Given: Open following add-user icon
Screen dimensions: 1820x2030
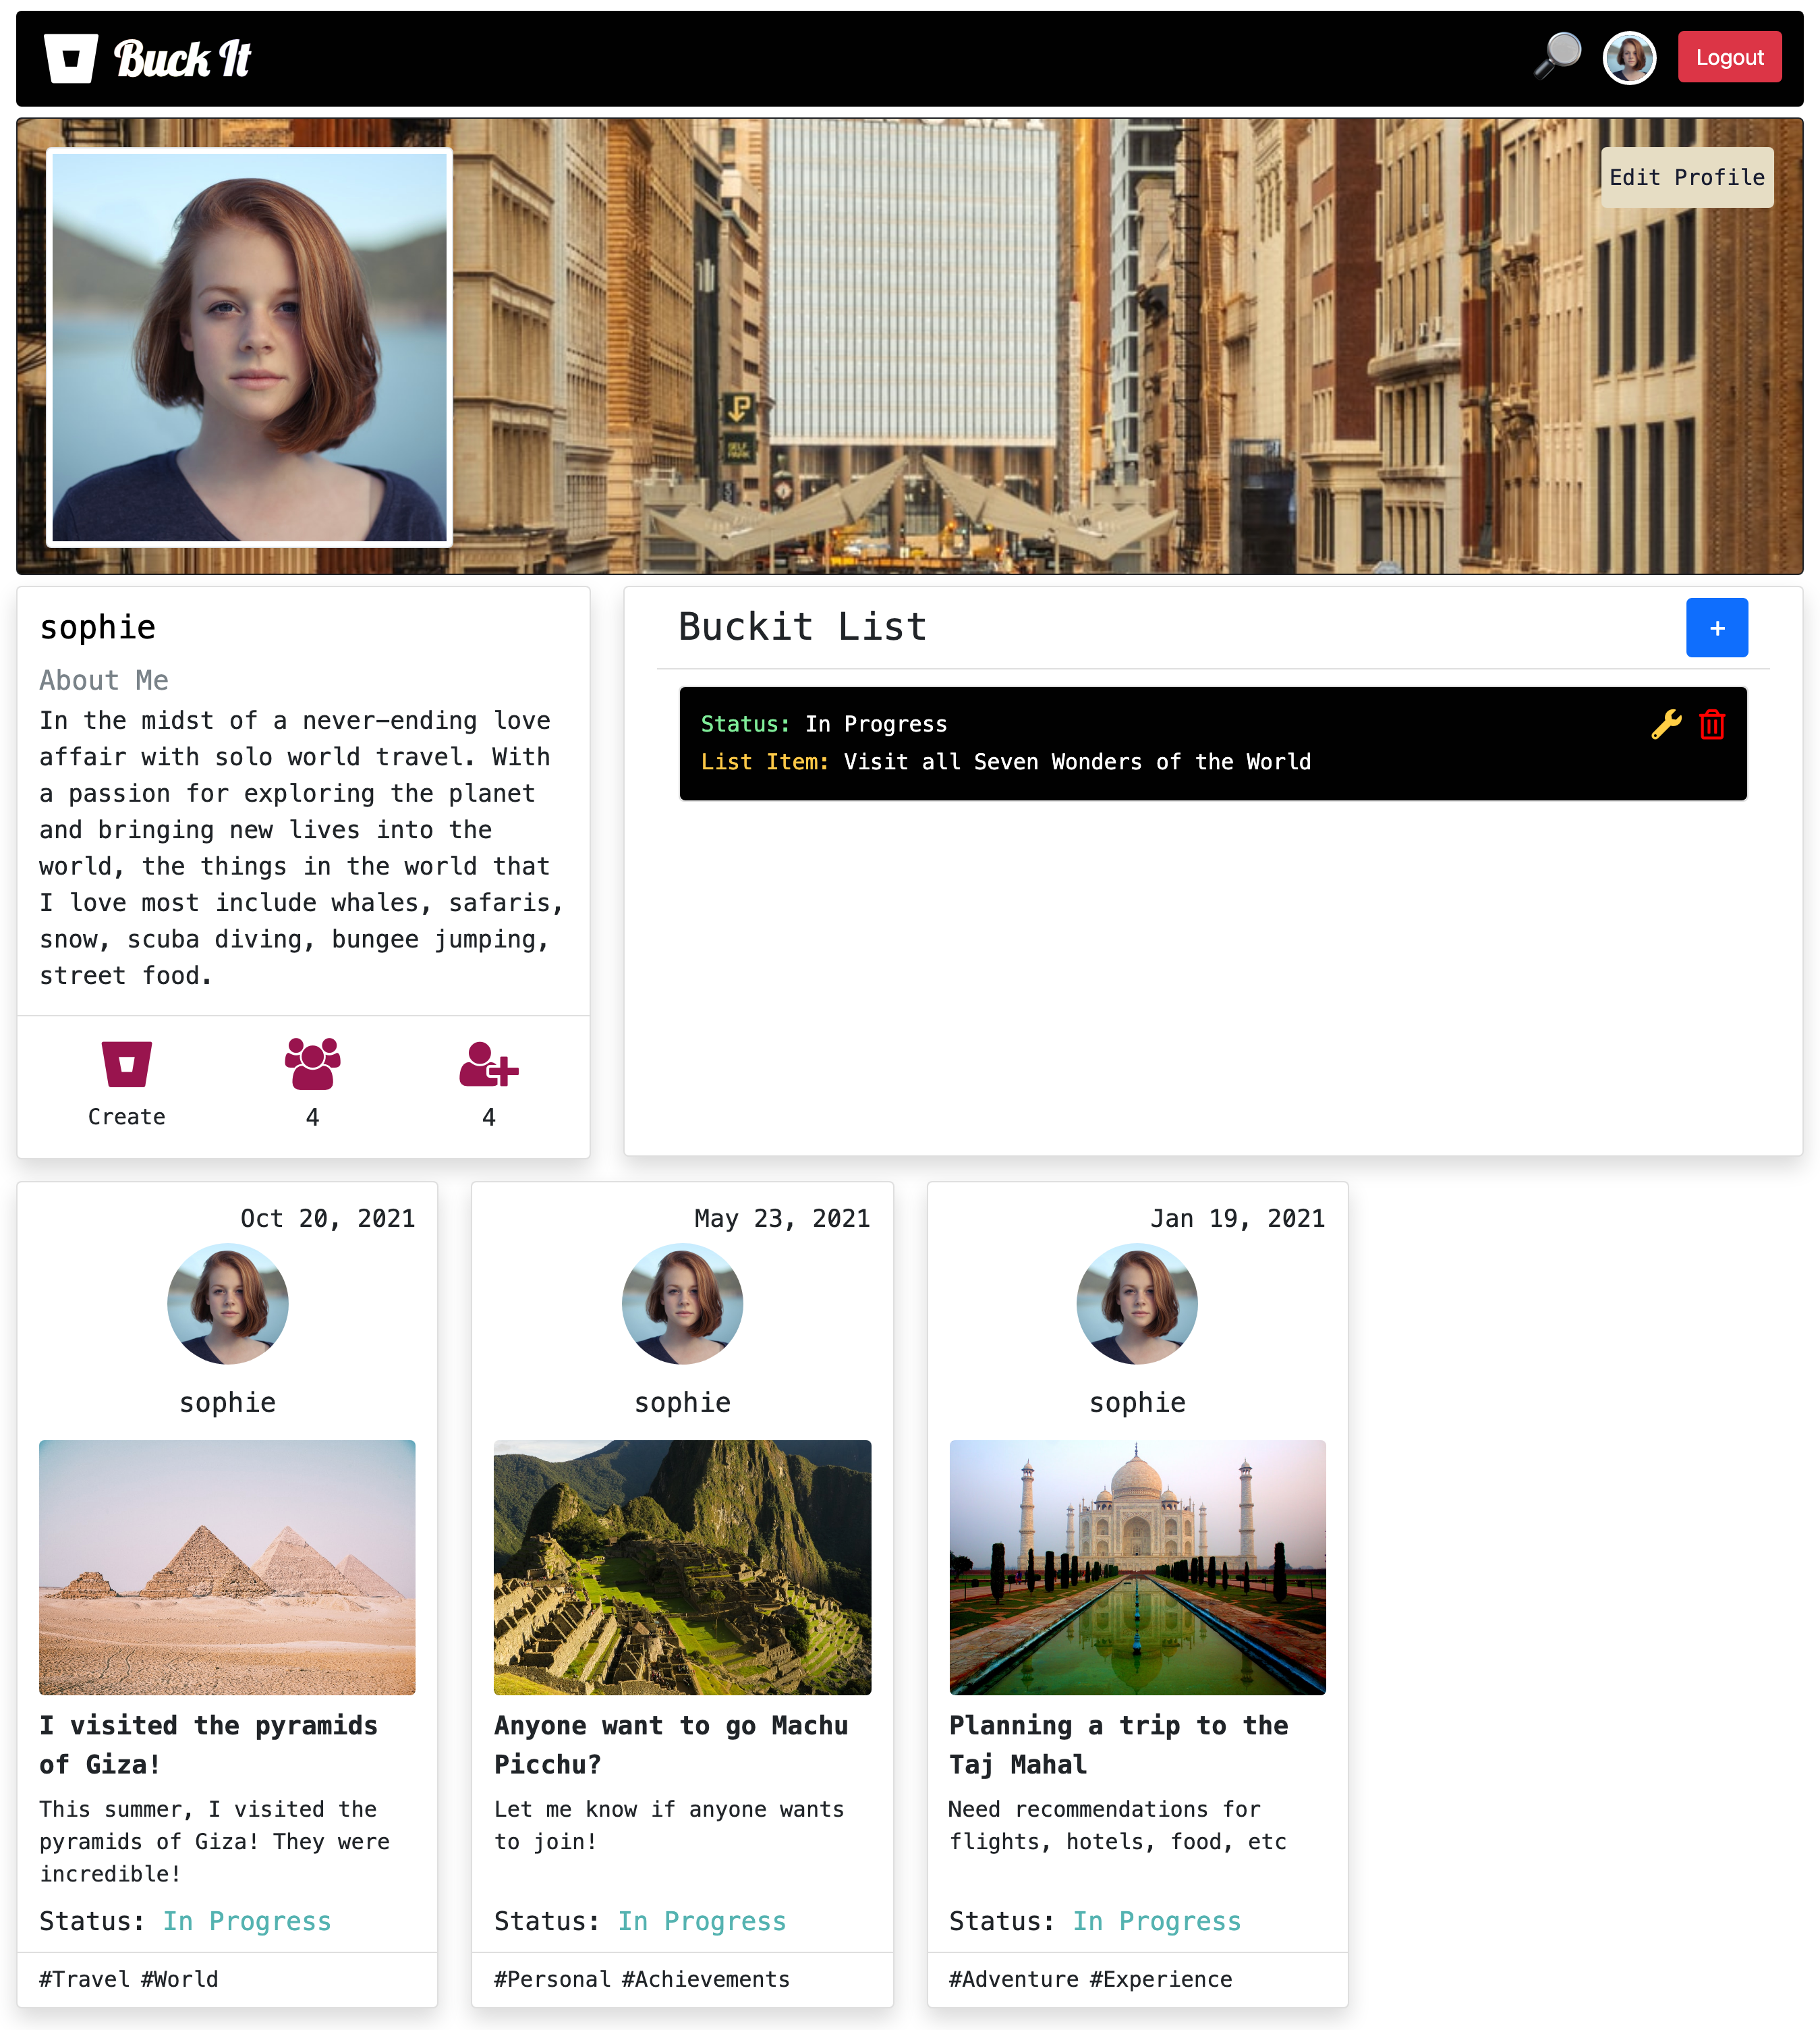Looking at the screenshot, I should click(x=488, y=1064).
